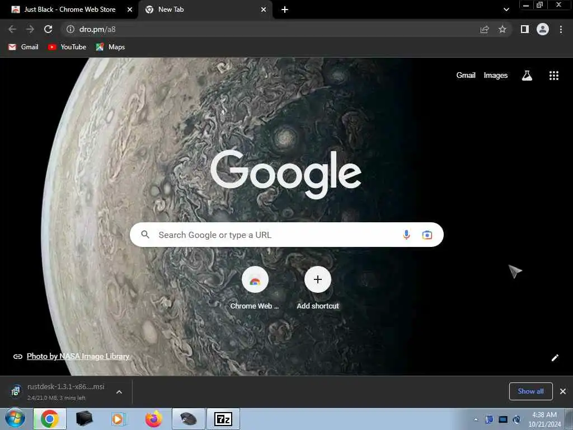The image size is (573, 430).
Task: Click Images link at top right of page
Action: click(496, 76)
